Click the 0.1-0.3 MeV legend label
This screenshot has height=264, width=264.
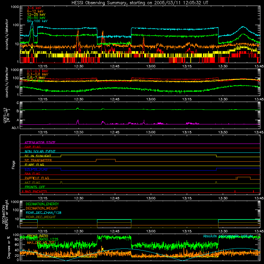point(38,71)
